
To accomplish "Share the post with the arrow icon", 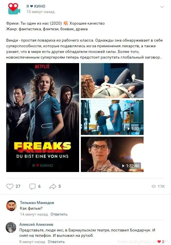I will click(x=53, y=186).
